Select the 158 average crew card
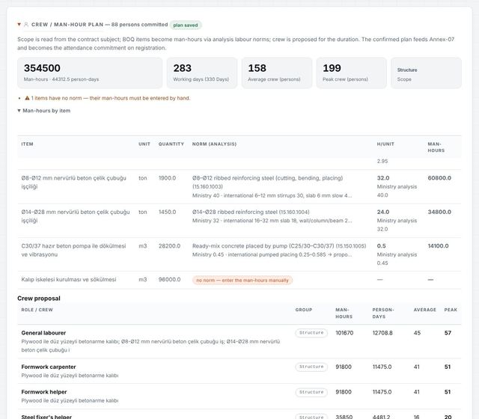Screen dimensions: 479x419 [x=277, y=73]
